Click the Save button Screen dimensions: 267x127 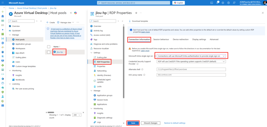click(133, 123)
